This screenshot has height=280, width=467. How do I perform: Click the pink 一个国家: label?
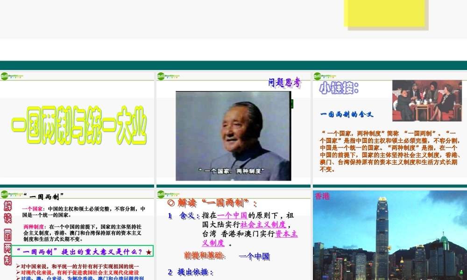(33, 209)
